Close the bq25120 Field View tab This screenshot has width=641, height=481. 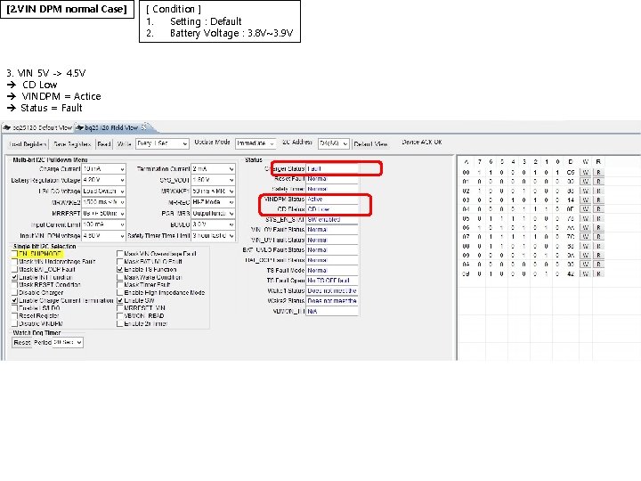pos(144,127)
